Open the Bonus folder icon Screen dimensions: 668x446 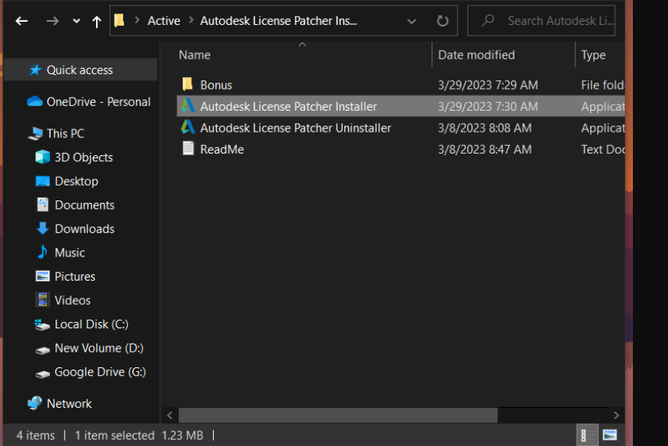pyautogui.click(x=187, y=84)
